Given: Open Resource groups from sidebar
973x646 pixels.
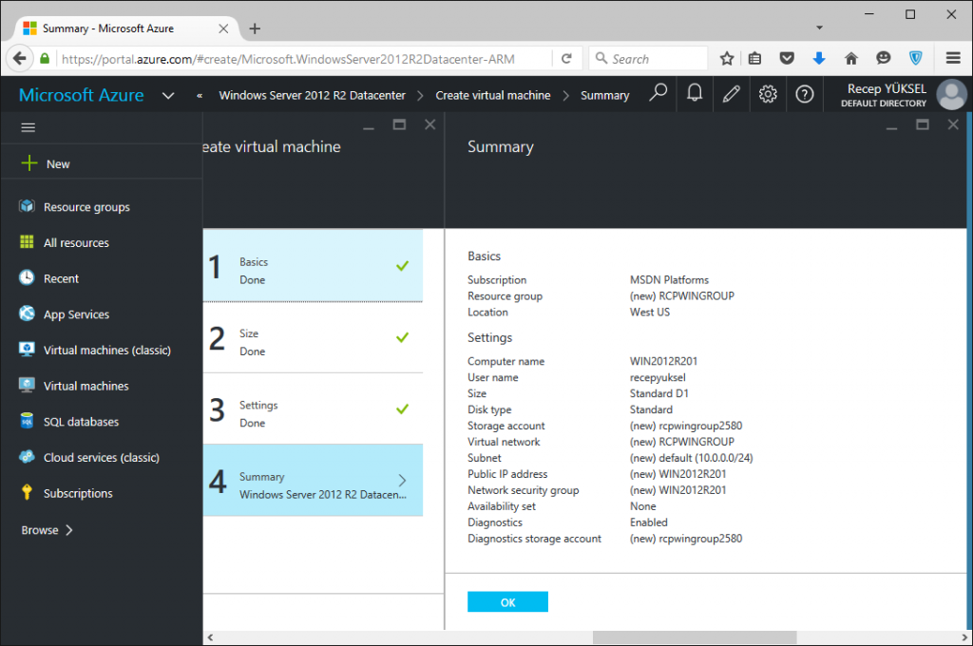Looking at the screenshot, I should tap(86, 207).
